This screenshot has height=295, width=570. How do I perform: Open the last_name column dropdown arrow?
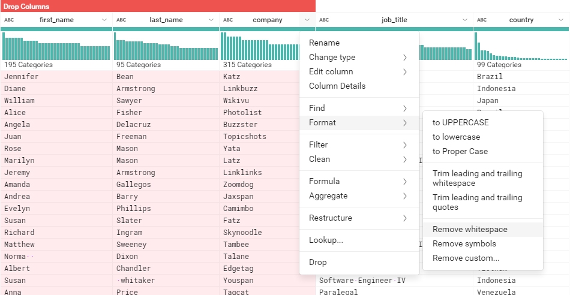coord(211,20)
